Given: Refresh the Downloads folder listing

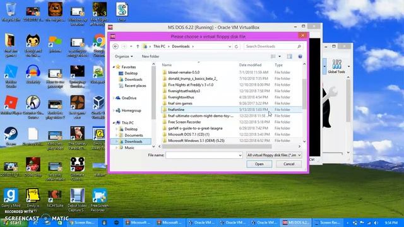Looking at the screenshot, I should (x=236, y=46).
